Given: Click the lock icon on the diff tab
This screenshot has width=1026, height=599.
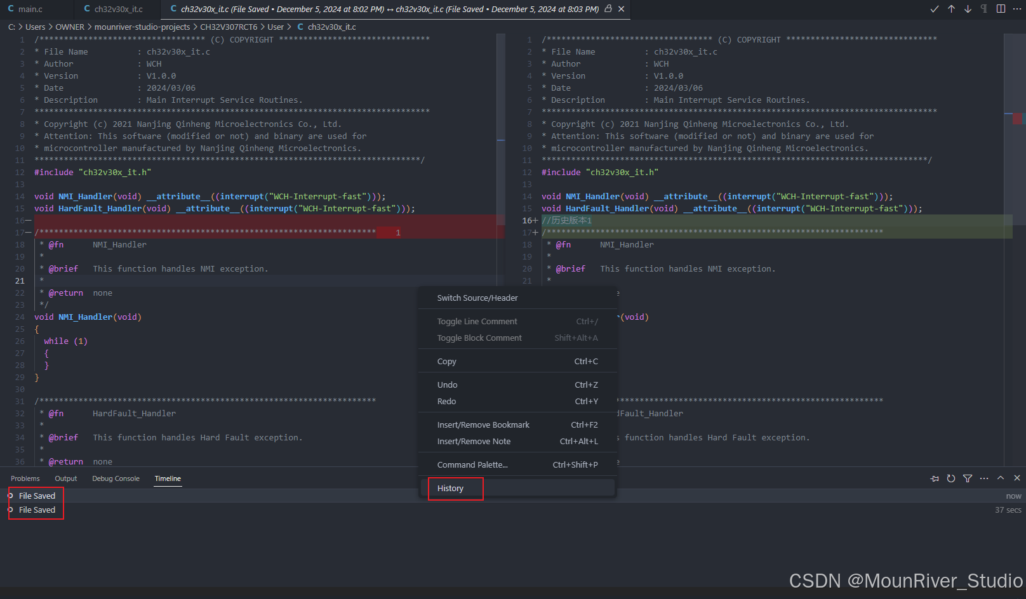Looking at the screenshot, I should click(x=608, y=9).
